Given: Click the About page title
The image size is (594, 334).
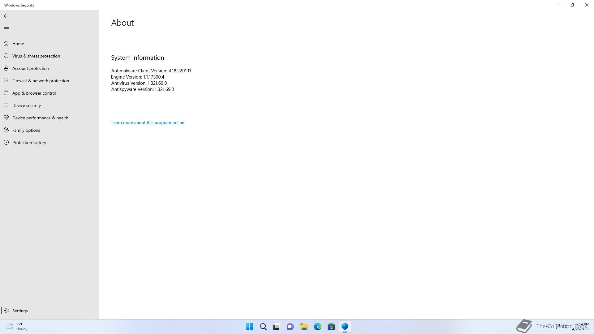Looking at the screenshot, I should click(x=123, y=23).
